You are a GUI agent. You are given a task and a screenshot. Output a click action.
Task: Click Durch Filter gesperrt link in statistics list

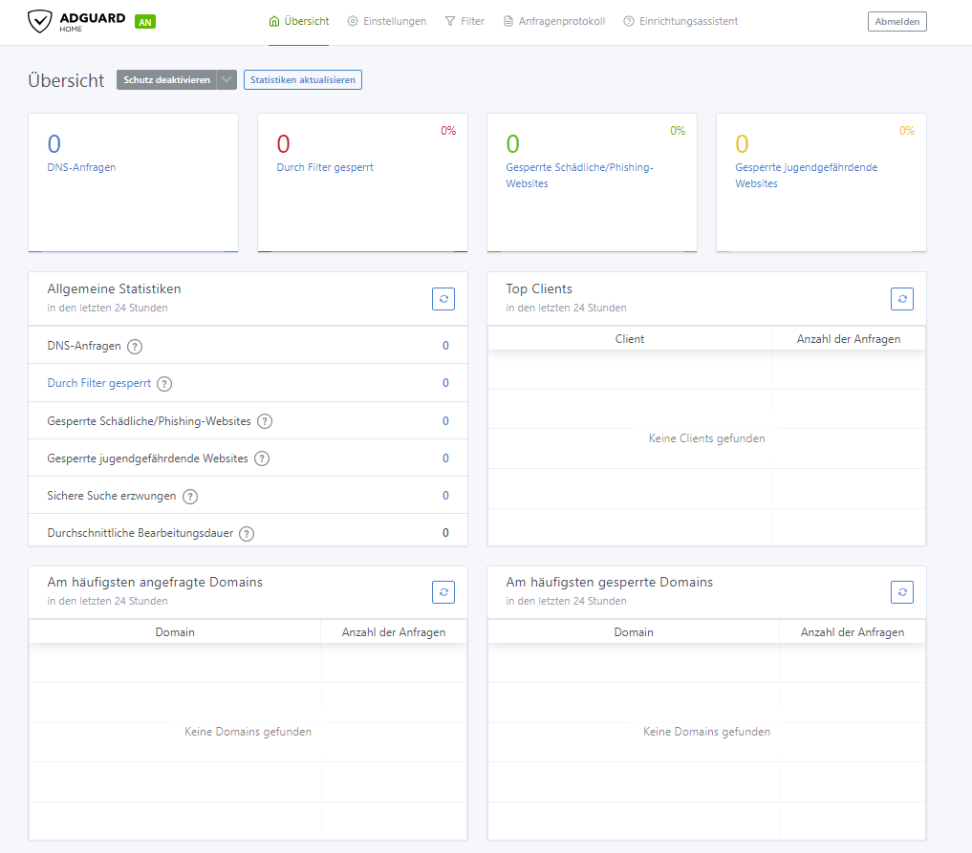tap(99, 383)
